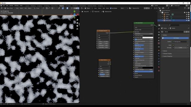
Task: Toggle Collection exclude checkbox in outliner
Action: point(185,12)
